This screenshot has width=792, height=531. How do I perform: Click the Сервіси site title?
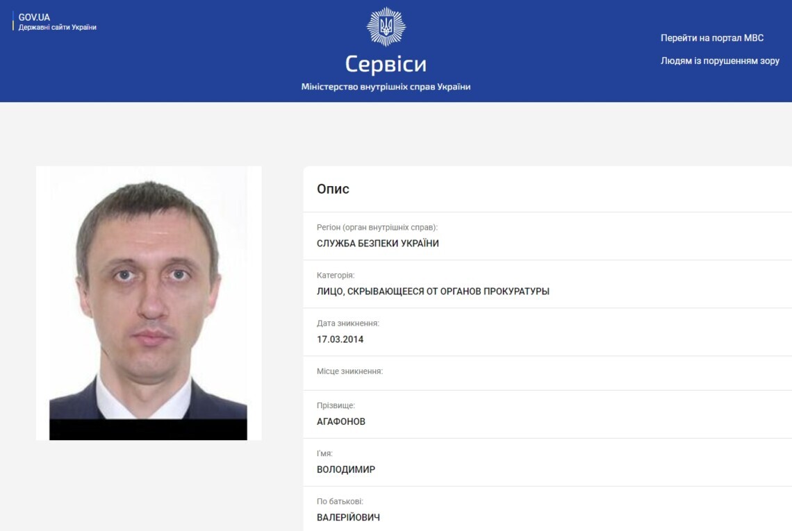tap(386, 64)
